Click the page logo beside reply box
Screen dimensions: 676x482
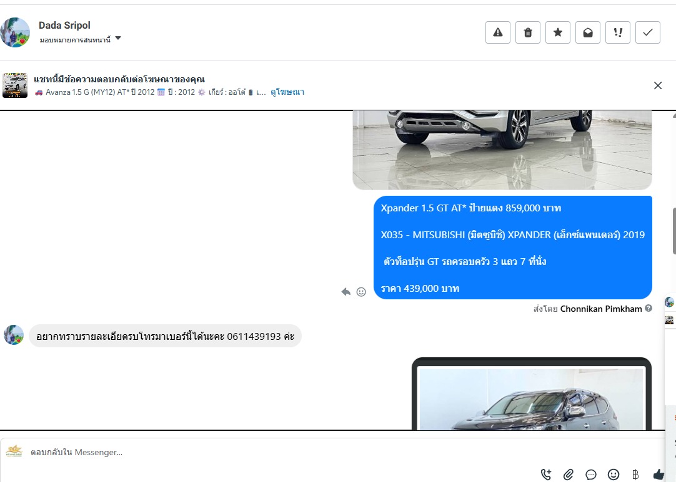14,451
